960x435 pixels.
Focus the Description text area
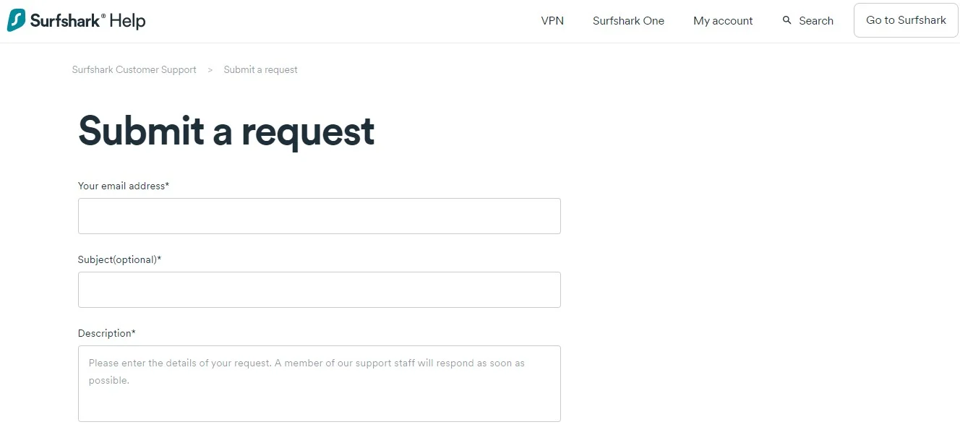[320, 384]
